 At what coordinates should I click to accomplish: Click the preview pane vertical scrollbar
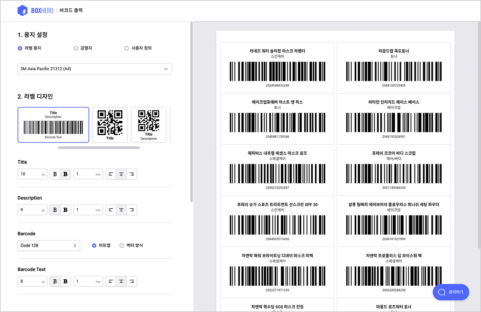pos(479,135)
